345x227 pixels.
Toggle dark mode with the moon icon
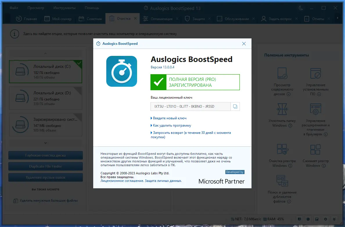(x=301, y=8)
